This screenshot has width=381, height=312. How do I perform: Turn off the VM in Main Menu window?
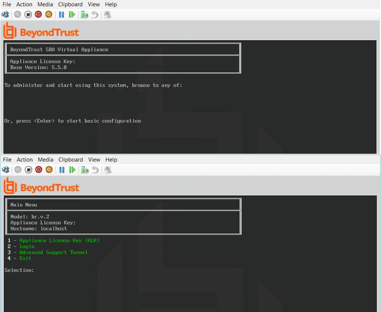tap(28, 170)
